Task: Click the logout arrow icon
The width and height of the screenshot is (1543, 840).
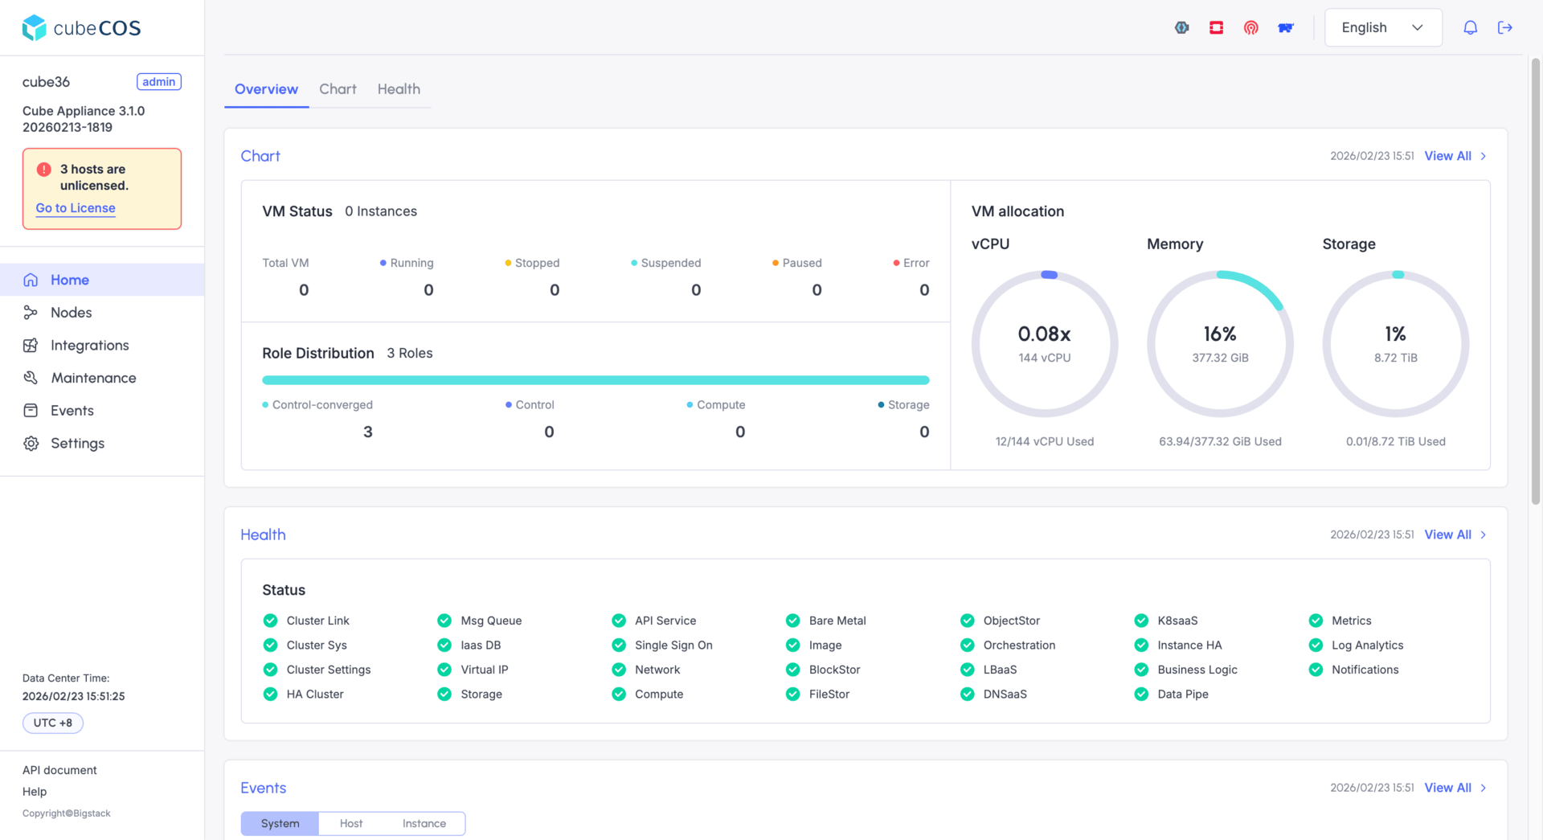Action: [x=1505, y=27]
